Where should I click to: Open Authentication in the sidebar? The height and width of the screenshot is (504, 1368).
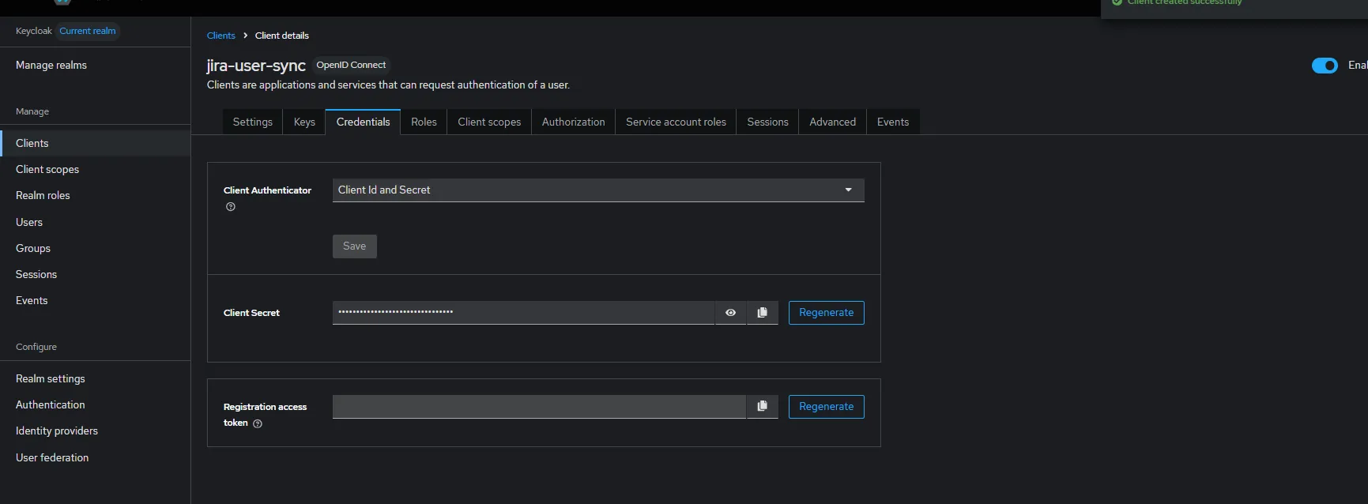coord(95,404)
